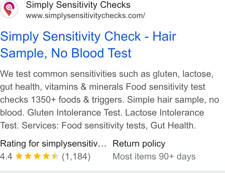Click the third gold rating star

(x=37, y=156)
